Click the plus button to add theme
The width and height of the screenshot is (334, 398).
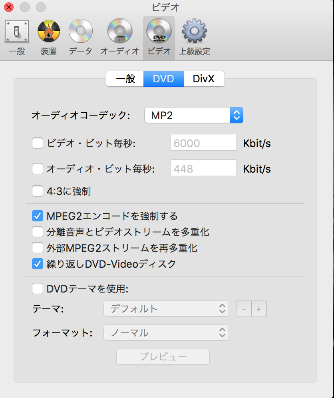point(259,308)
